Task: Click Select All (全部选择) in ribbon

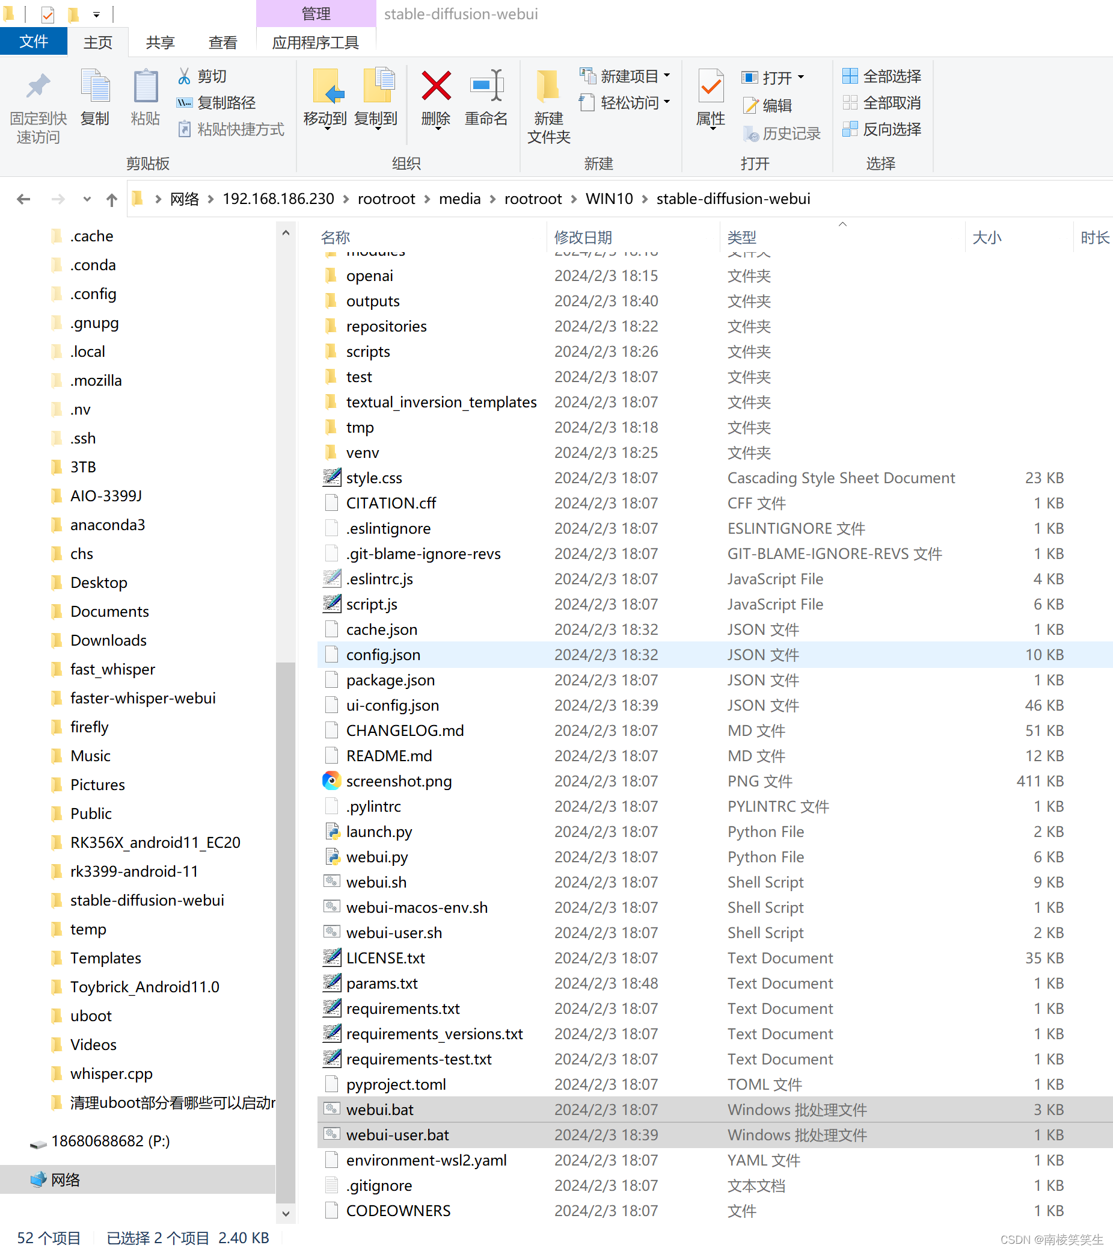Action: click(882, 76)
